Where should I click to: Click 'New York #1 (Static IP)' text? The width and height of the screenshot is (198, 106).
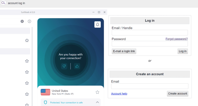(x=63, y=94)
